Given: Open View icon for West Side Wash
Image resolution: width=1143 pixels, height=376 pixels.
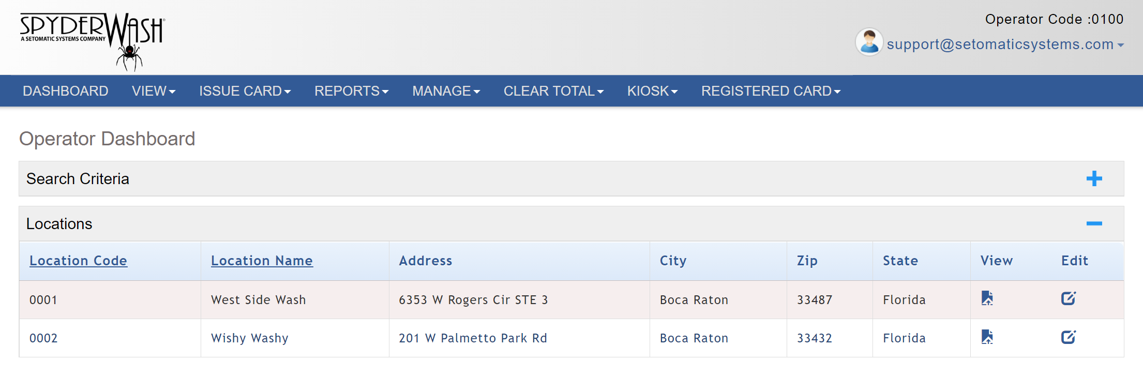Looking at the screenshot, I should click(x=987, y=298).
